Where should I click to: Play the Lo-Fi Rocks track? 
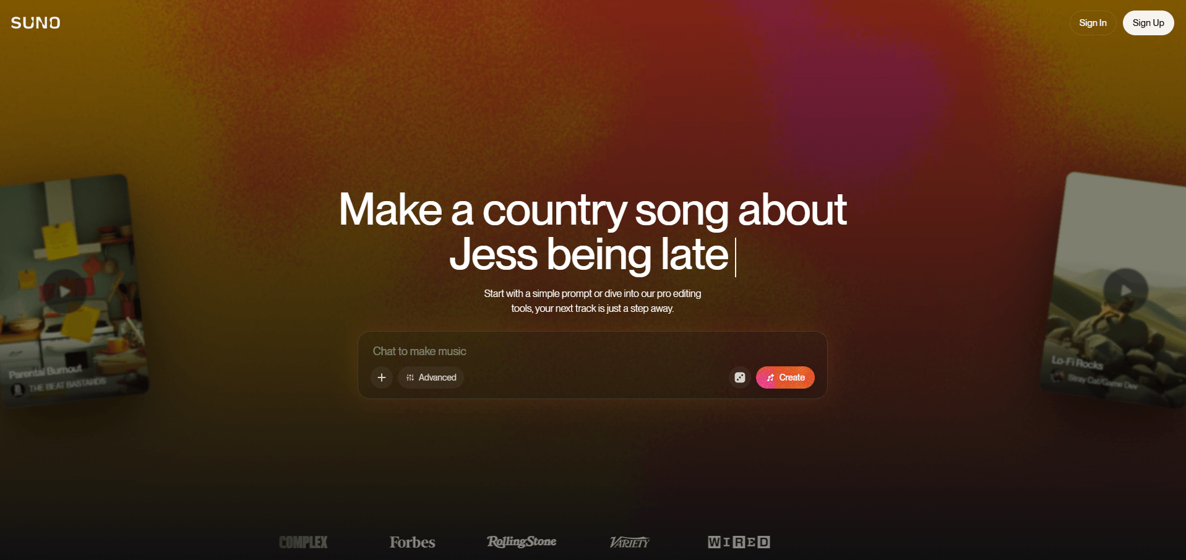(1125, 290)
